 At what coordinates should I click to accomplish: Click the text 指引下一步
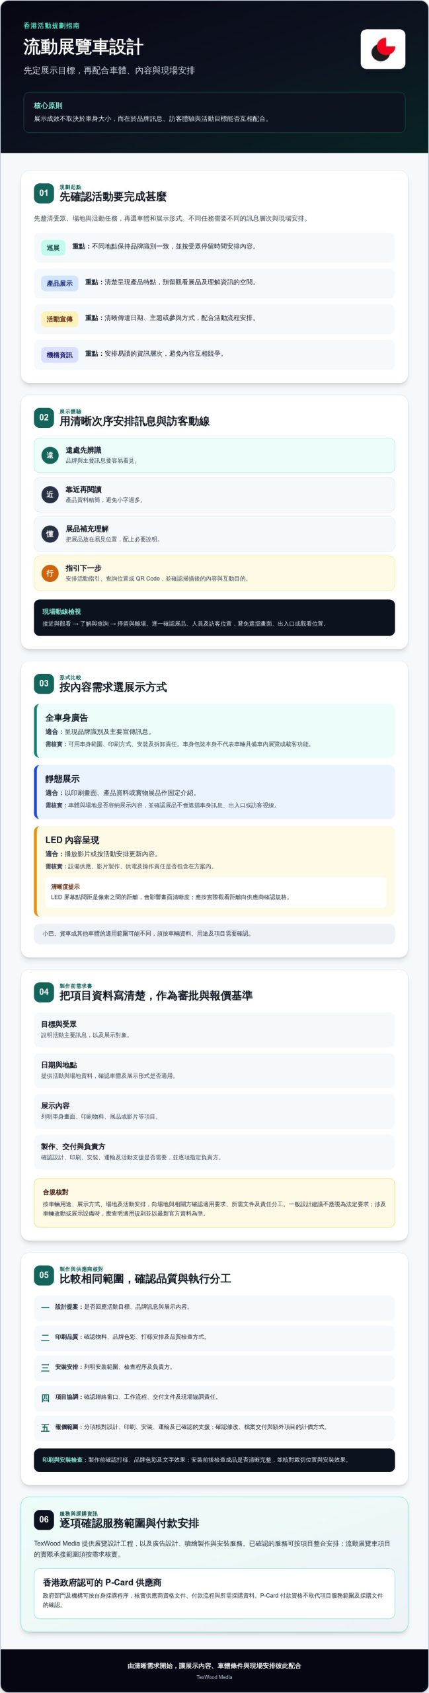pos(83,568)
